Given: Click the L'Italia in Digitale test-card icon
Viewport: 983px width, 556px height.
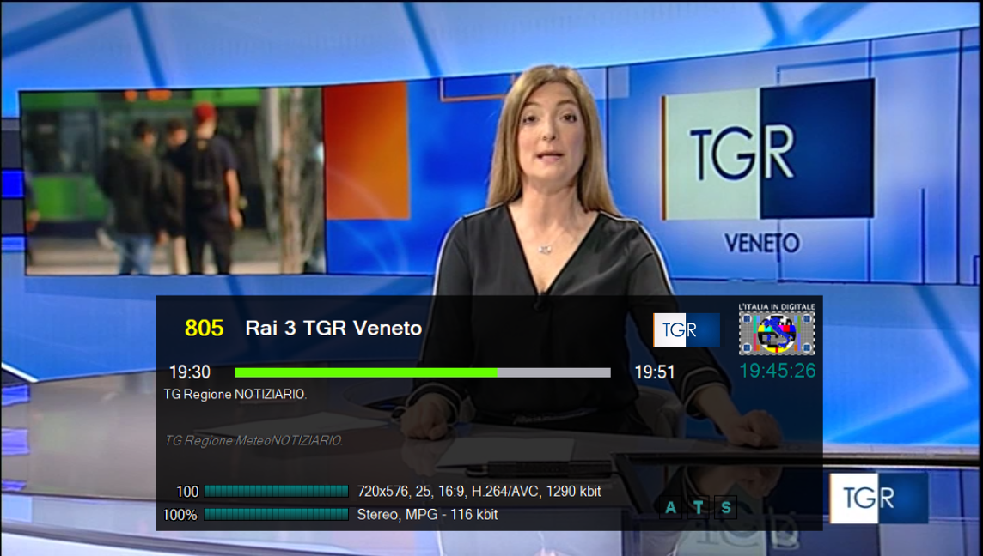Looking at the screenshot, I should coord(777,332).
